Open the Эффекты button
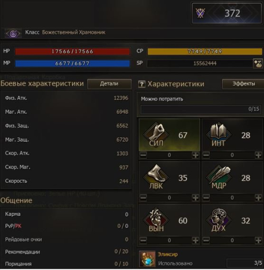Screen dimensions: 264x270 pyautogui.click(x=244, y=84)
